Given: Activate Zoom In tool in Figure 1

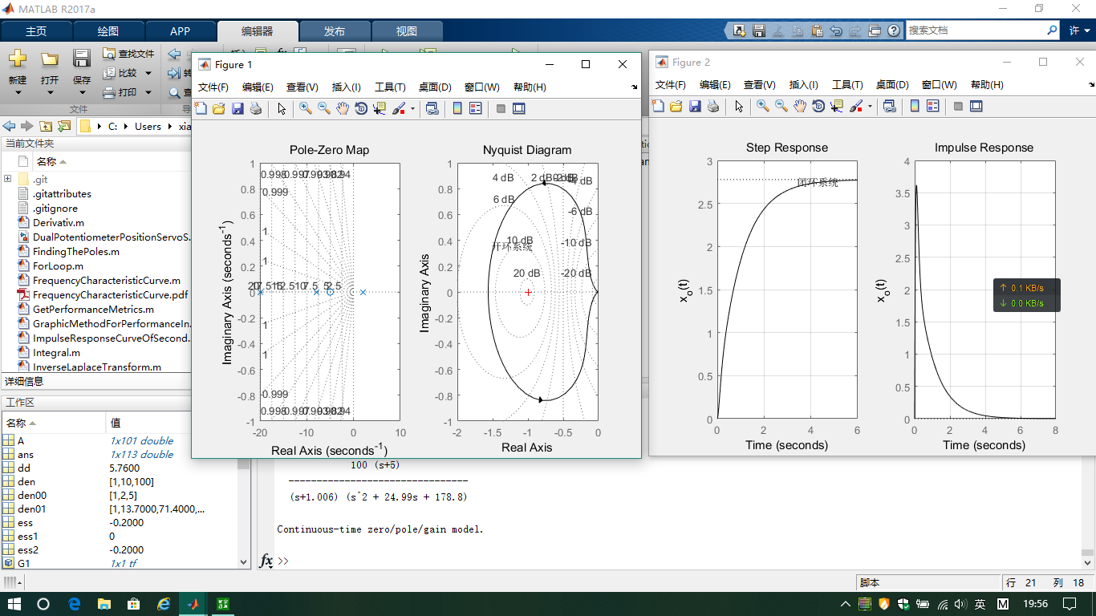Looking at the screenshot, I should tap(306, 108).
